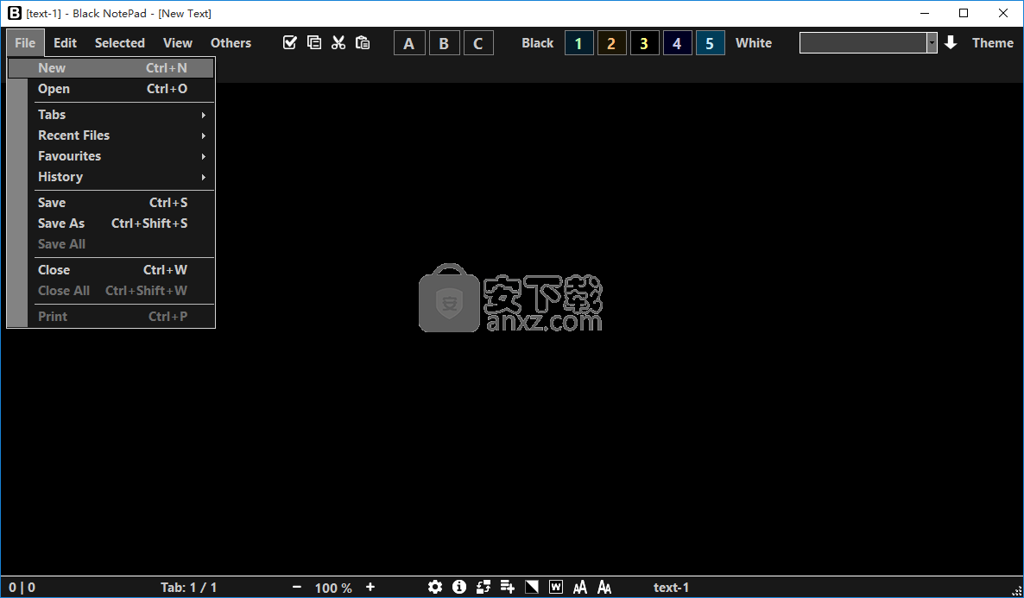This screenshot has height=598, width=1024.
Task: Click the C button in toolbar
Action: tap(478, 43)
